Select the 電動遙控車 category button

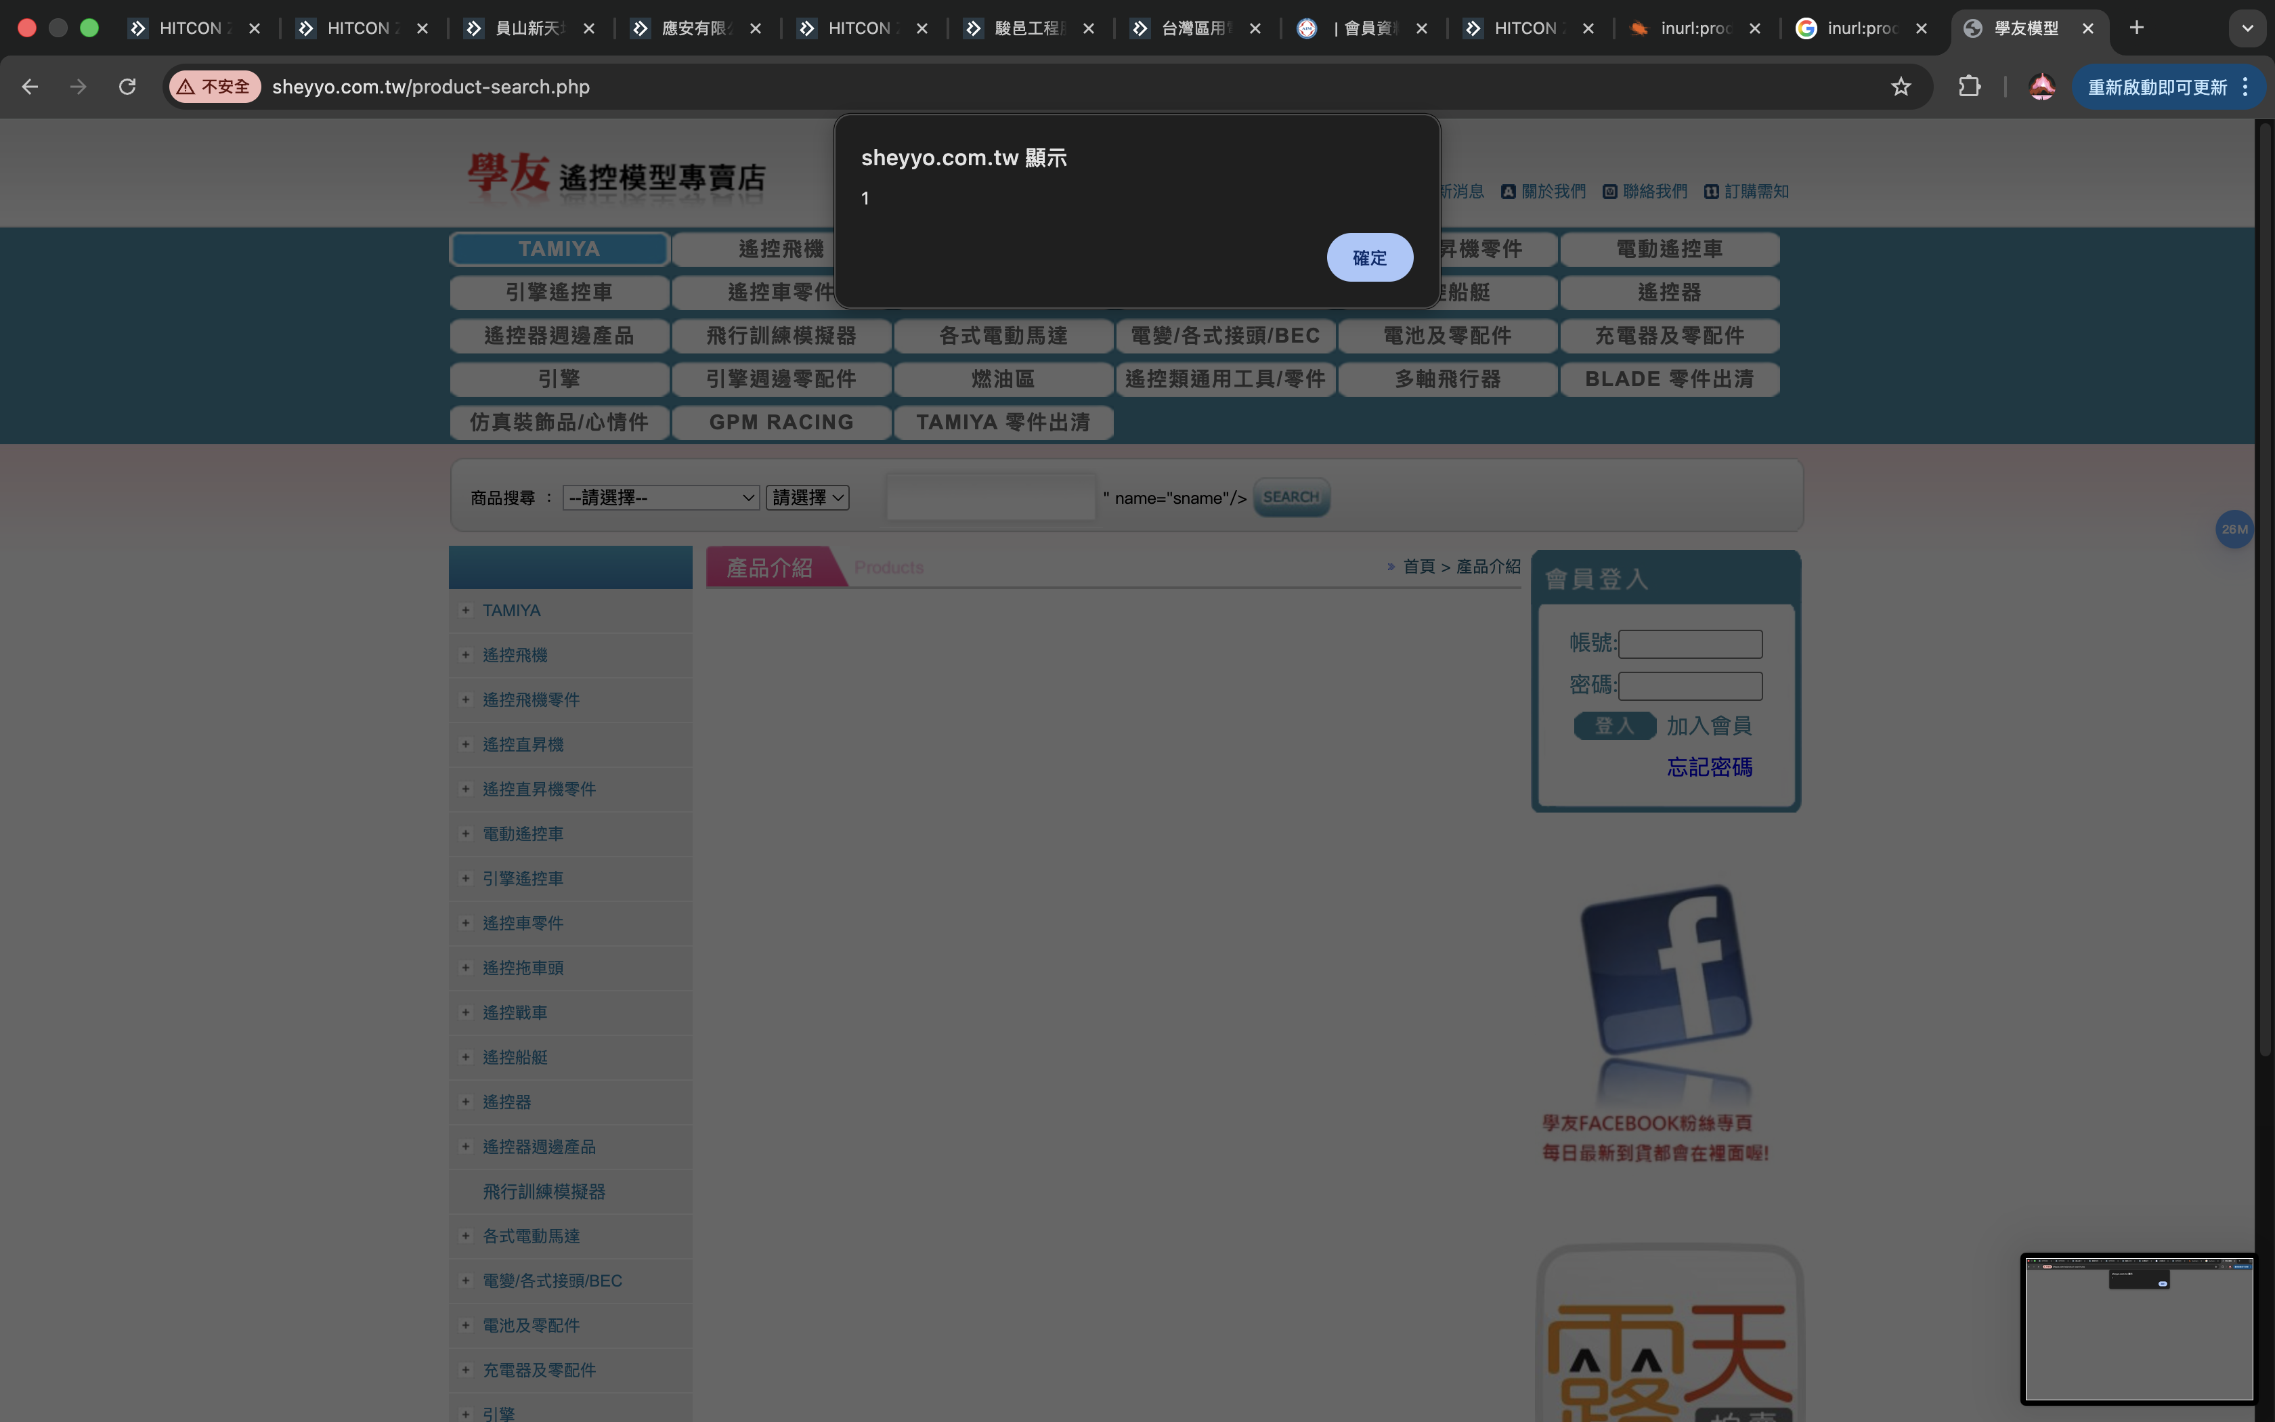[1668, 249]
